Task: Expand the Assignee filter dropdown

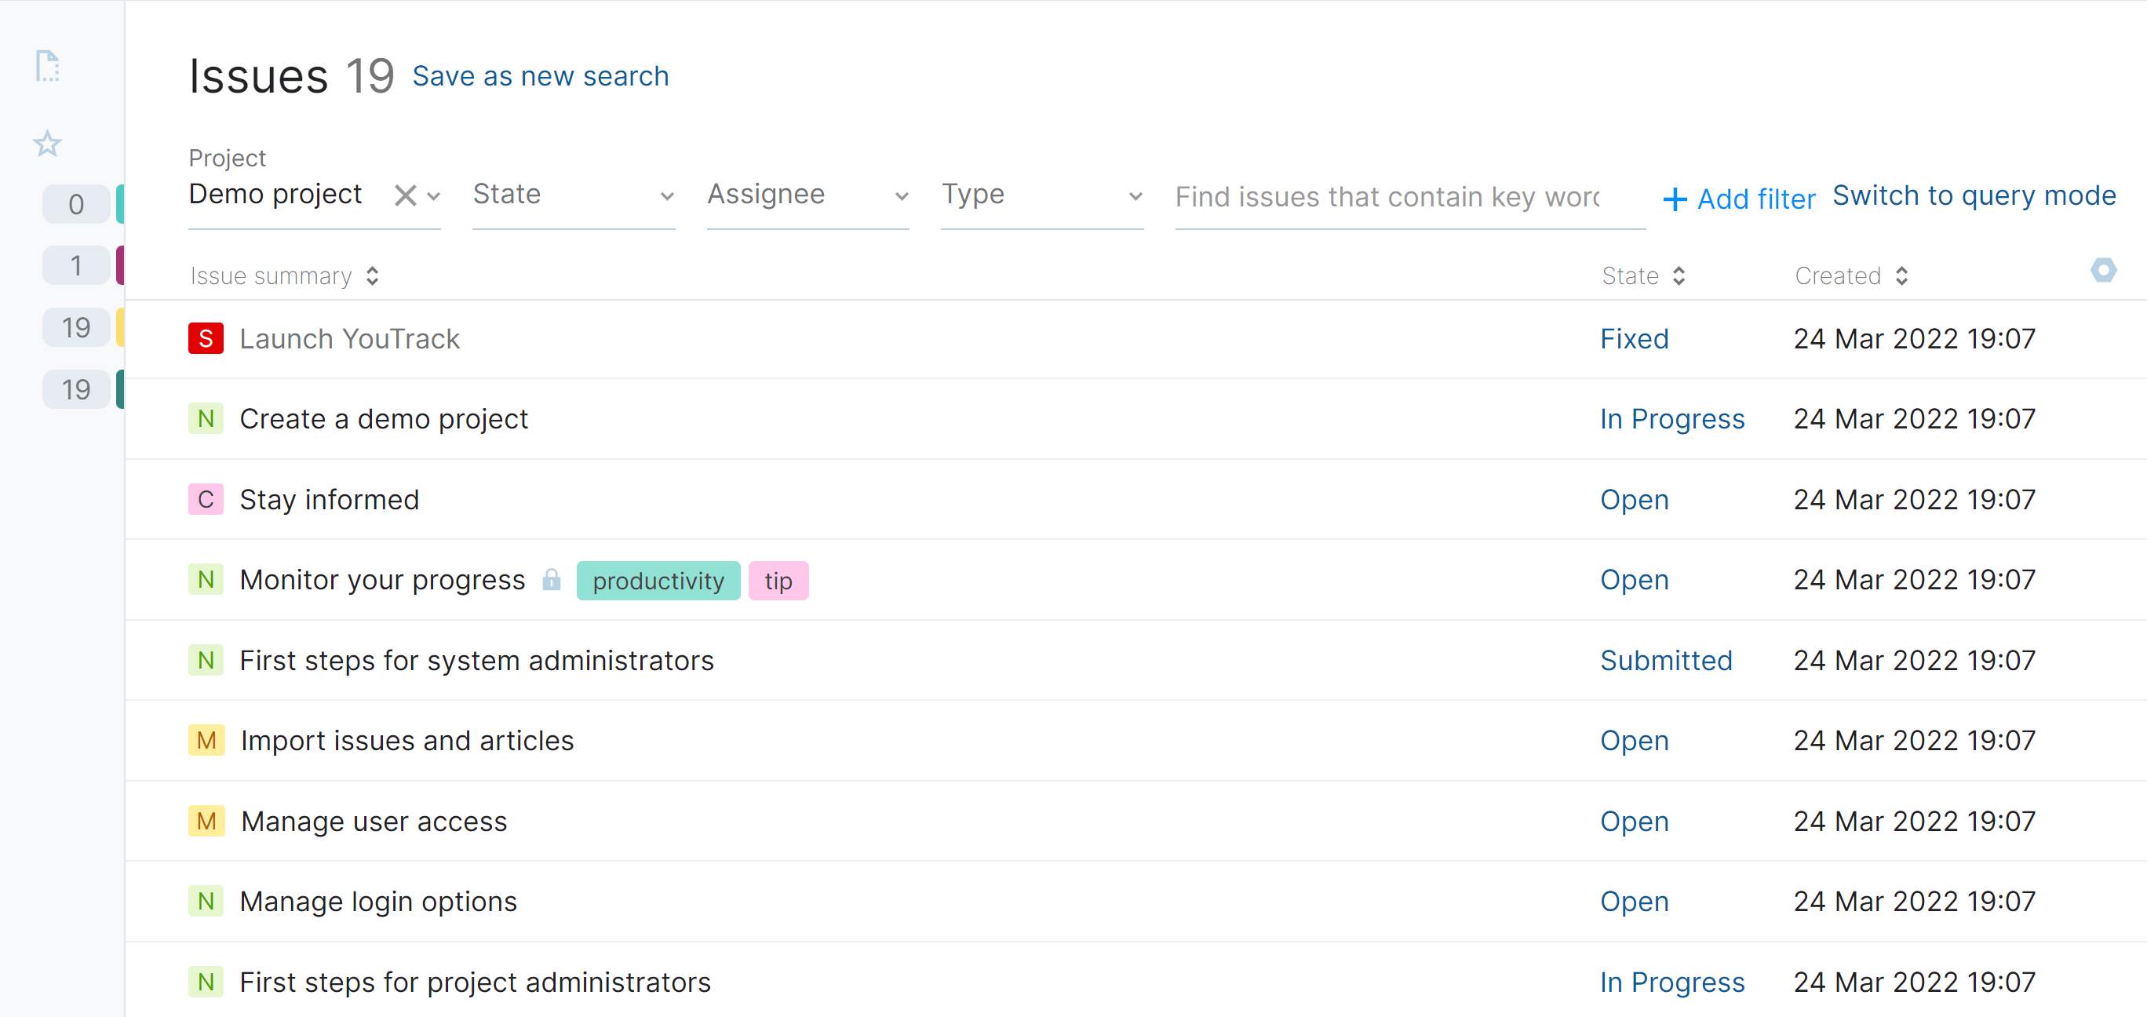Action: point(807,195)
